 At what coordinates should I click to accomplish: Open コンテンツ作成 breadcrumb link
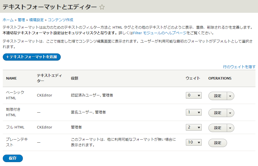click(x=60, y=20)
